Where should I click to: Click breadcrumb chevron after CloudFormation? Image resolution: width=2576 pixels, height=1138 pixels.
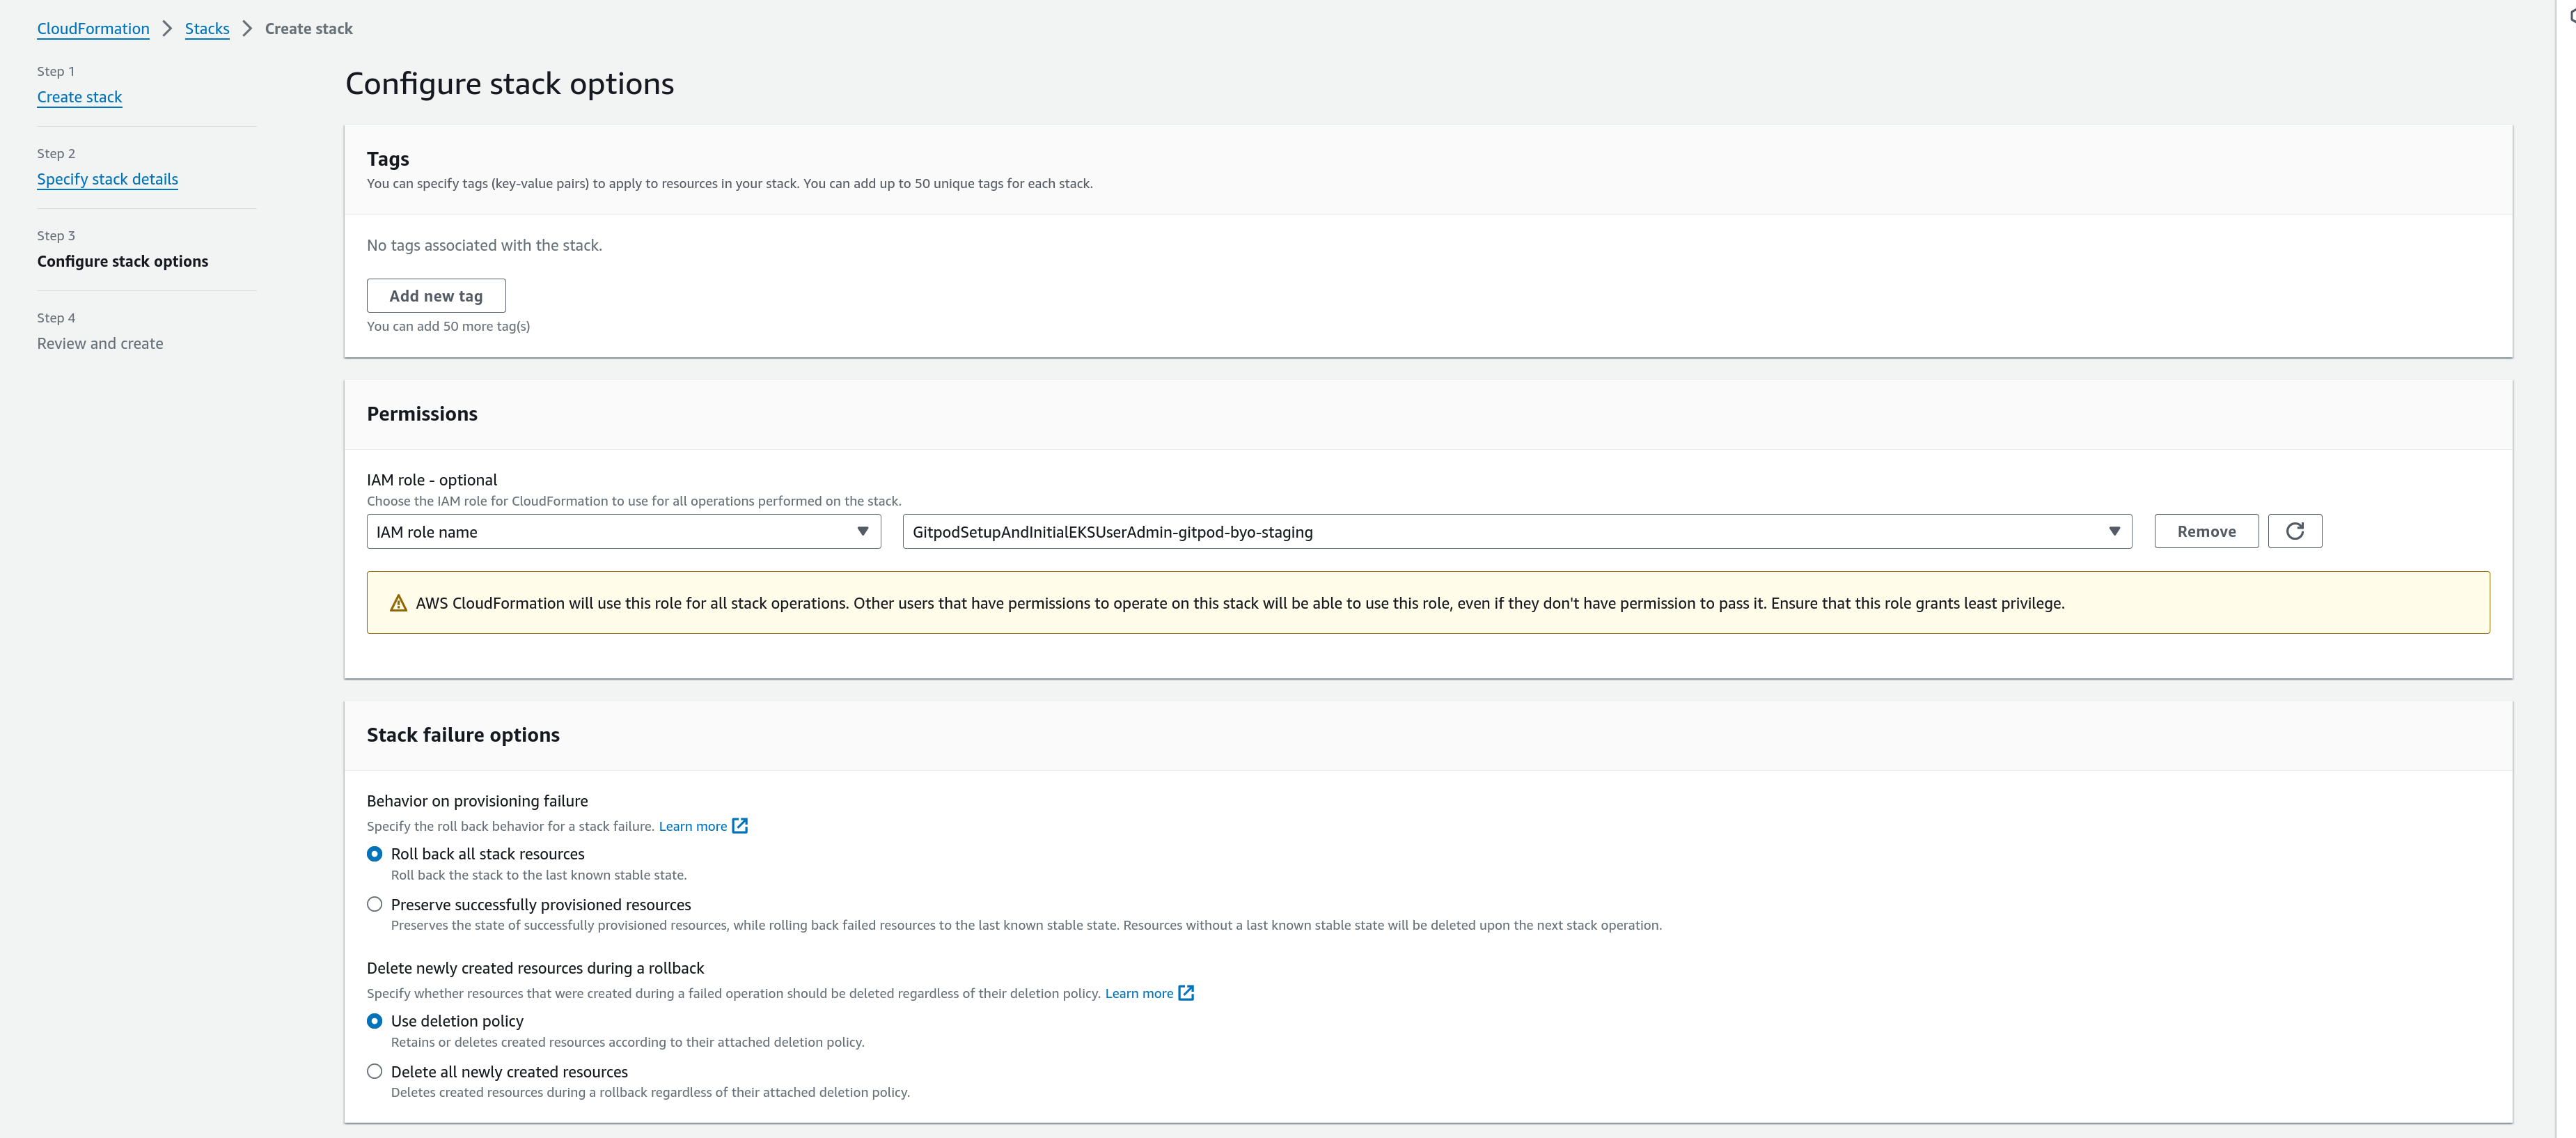[x=167, y=28]
